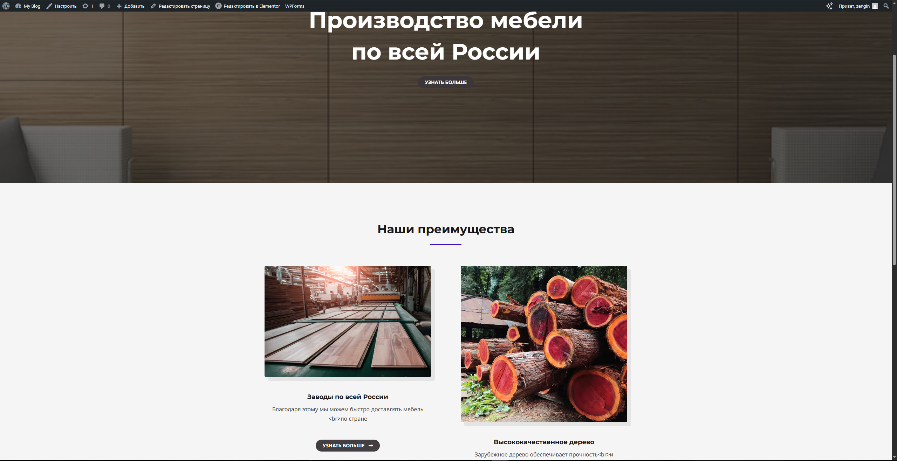Click УЗНАТЬ БОЛЬШЕ under Заводы по всей России
This screenshot has width=897, height=461.
(x=348, y=446)
